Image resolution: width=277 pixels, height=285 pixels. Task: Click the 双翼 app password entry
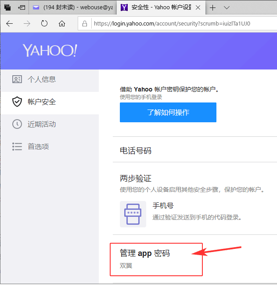[126, 266]
